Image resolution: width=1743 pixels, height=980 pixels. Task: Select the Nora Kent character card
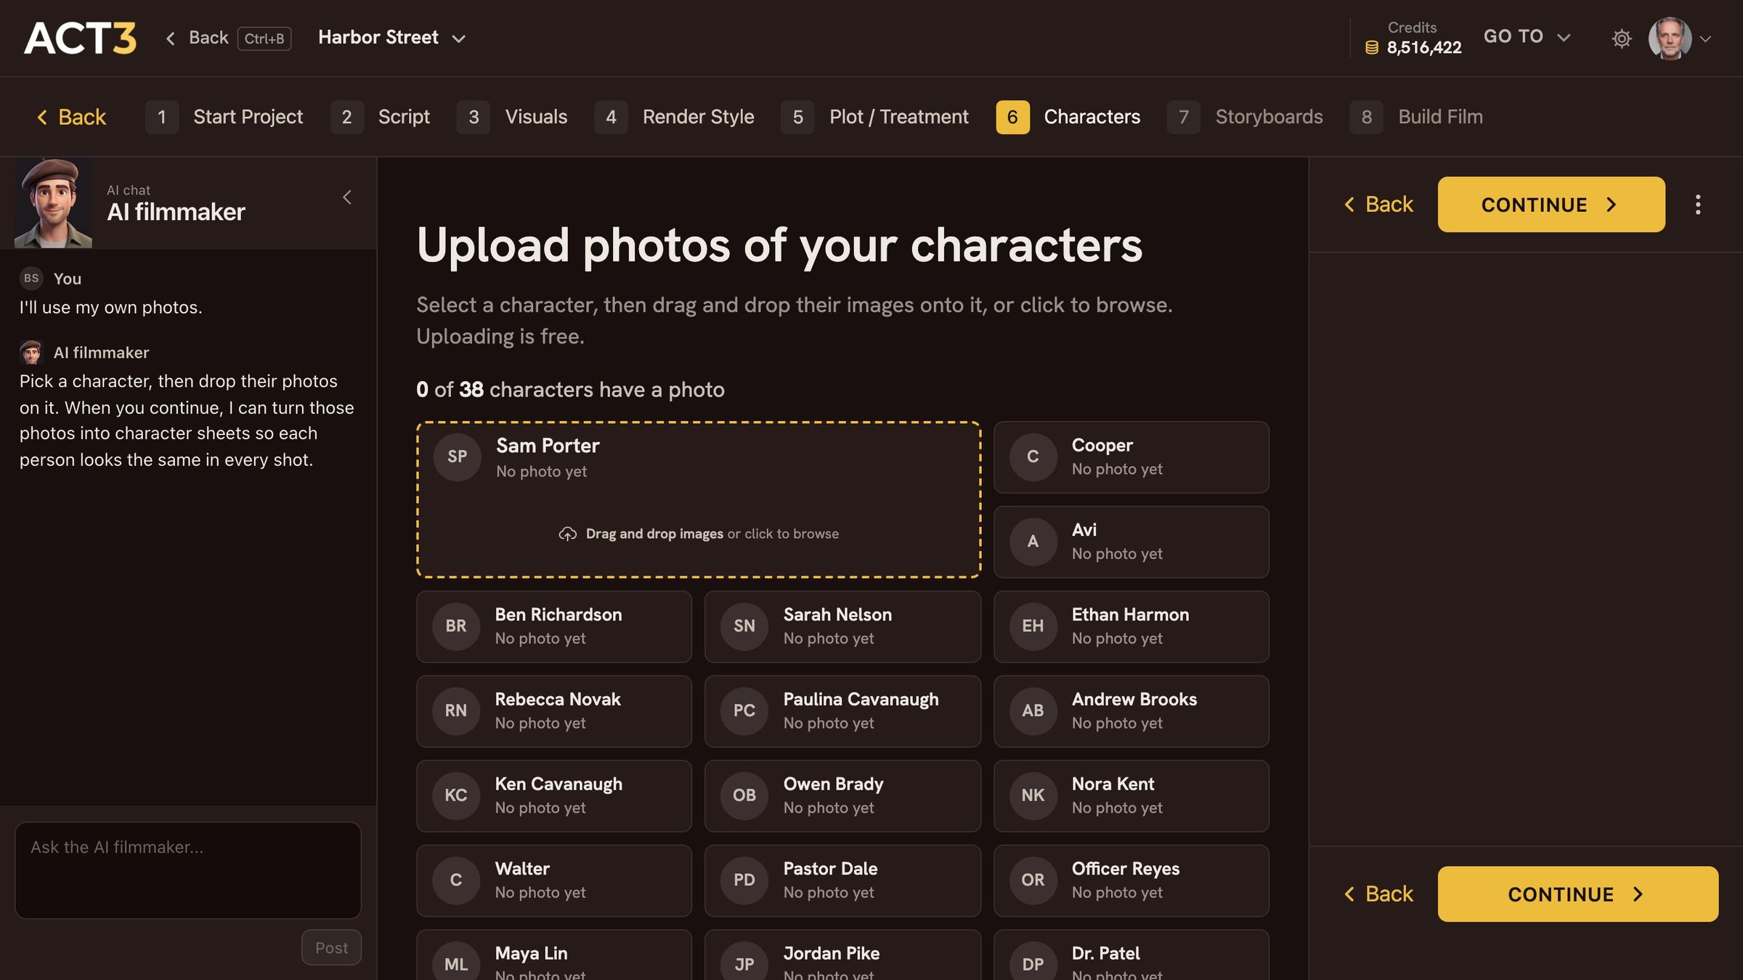point(1131,796)
